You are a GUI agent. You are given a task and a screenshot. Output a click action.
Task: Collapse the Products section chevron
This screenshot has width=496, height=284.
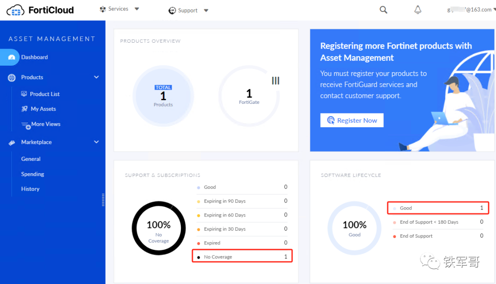click(x=96, y=77)
